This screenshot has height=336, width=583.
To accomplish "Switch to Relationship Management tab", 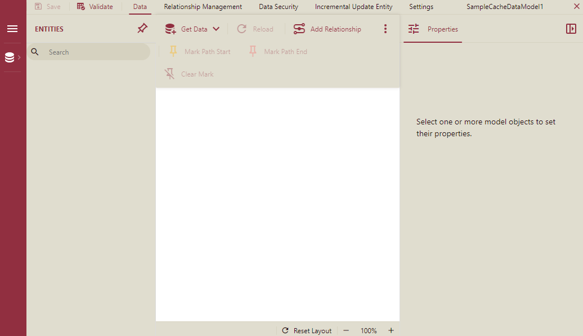I will 203,7.
